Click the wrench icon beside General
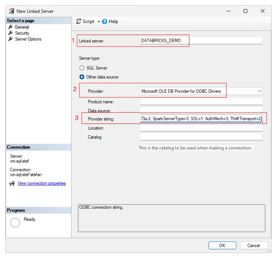280x261 pixels. tap(11, 27)
